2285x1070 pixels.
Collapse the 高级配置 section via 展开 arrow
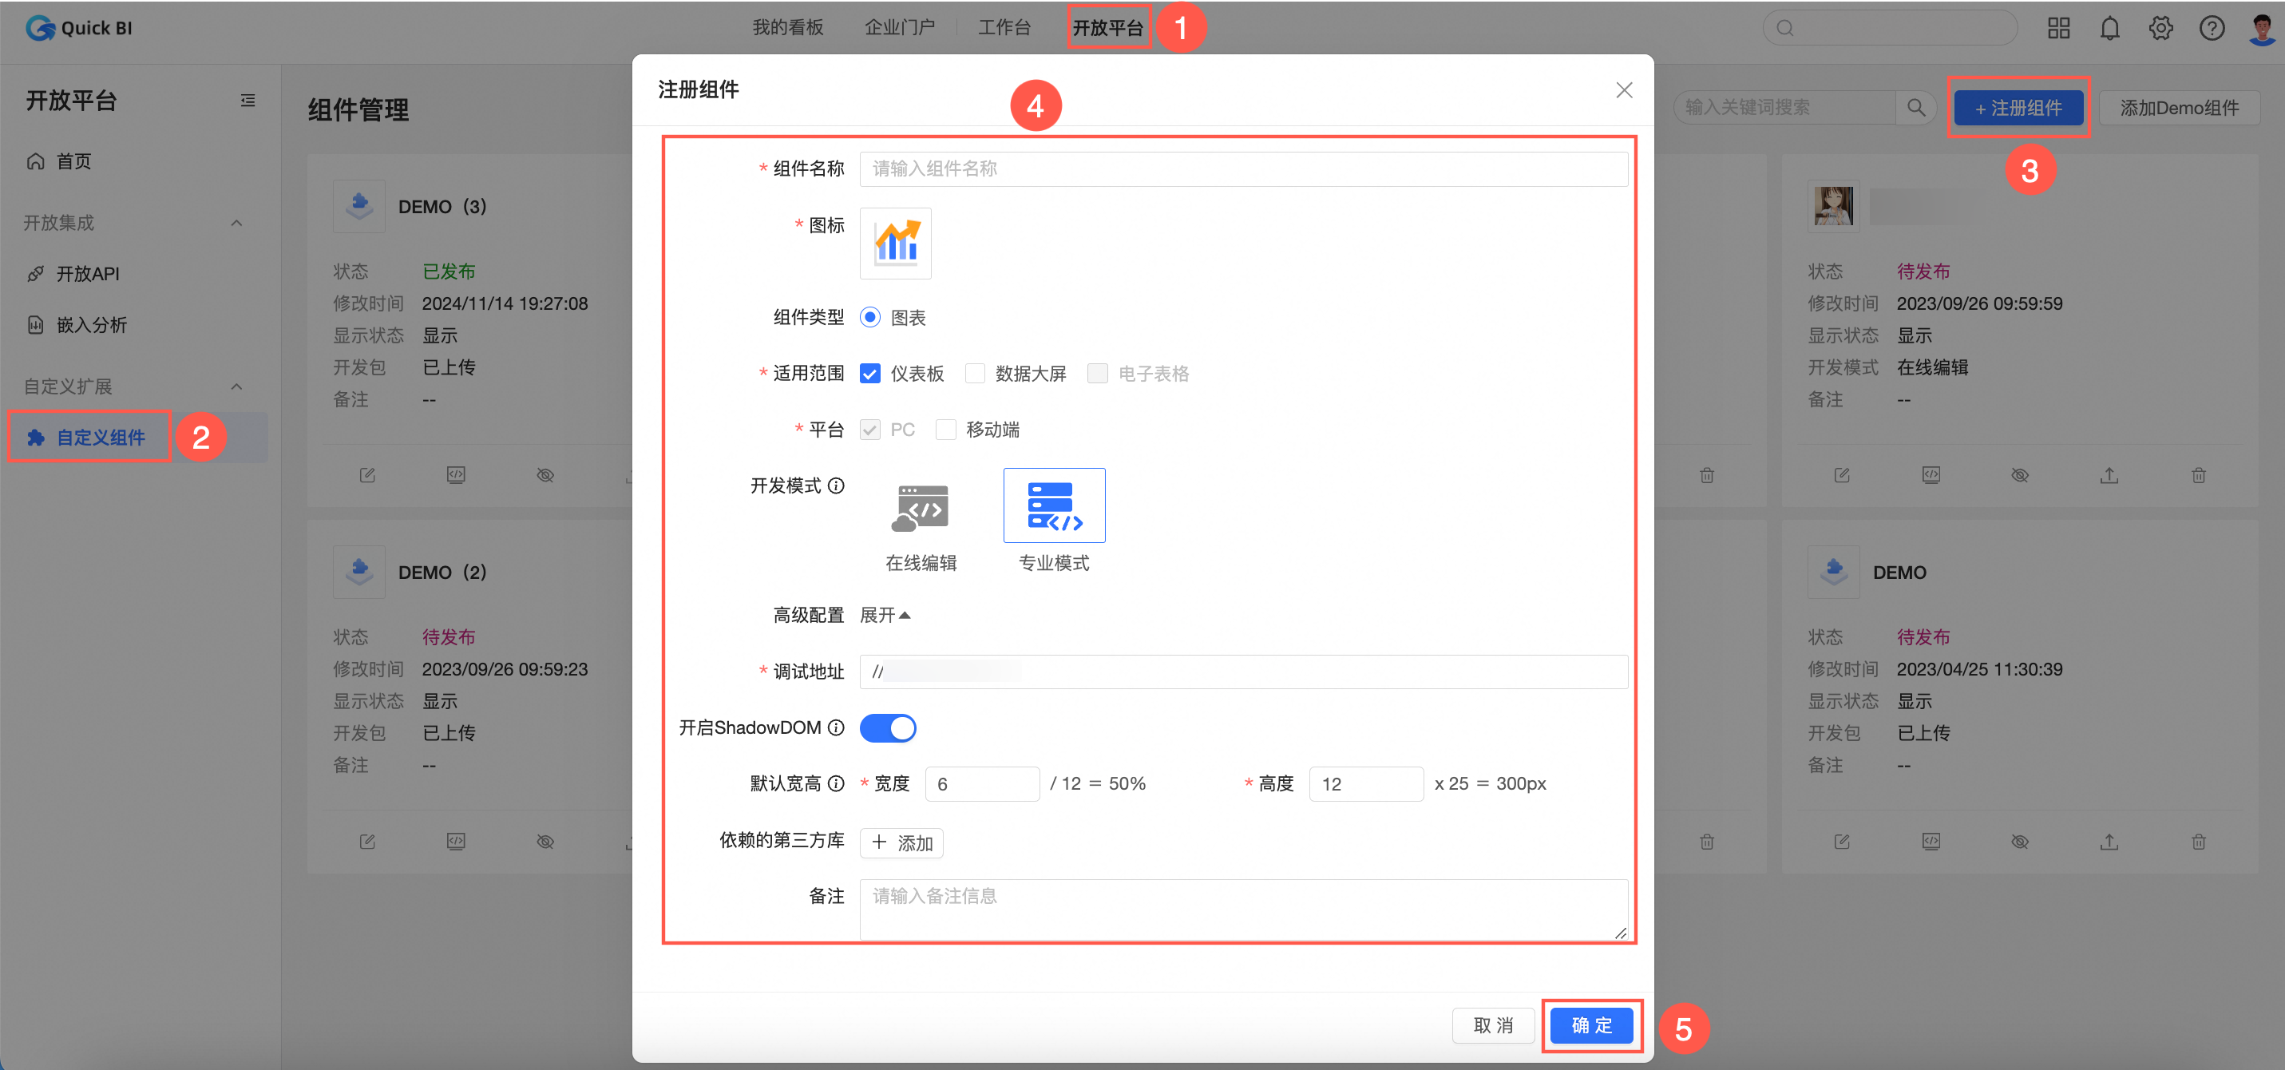pyautogui.click(x=885, y=615)
